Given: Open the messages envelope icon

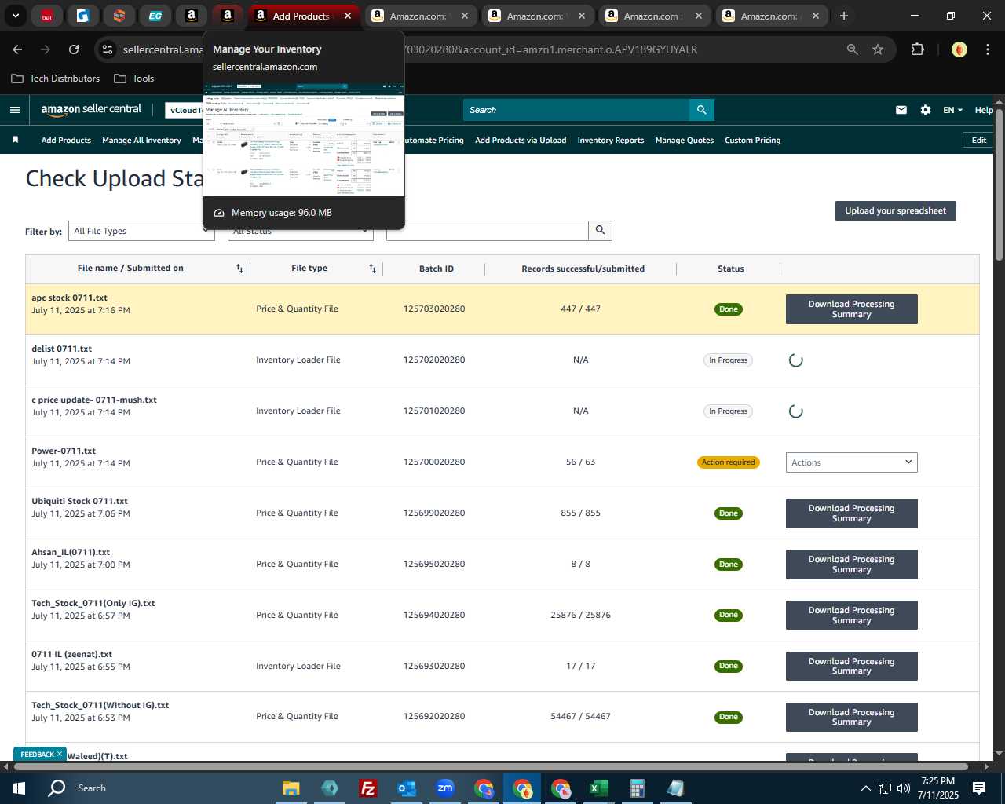Looking at the screenshot, I should (x=901, y=110).
